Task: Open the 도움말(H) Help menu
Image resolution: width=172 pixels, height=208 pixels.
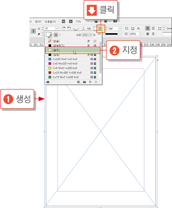Action: click(50, 22)
